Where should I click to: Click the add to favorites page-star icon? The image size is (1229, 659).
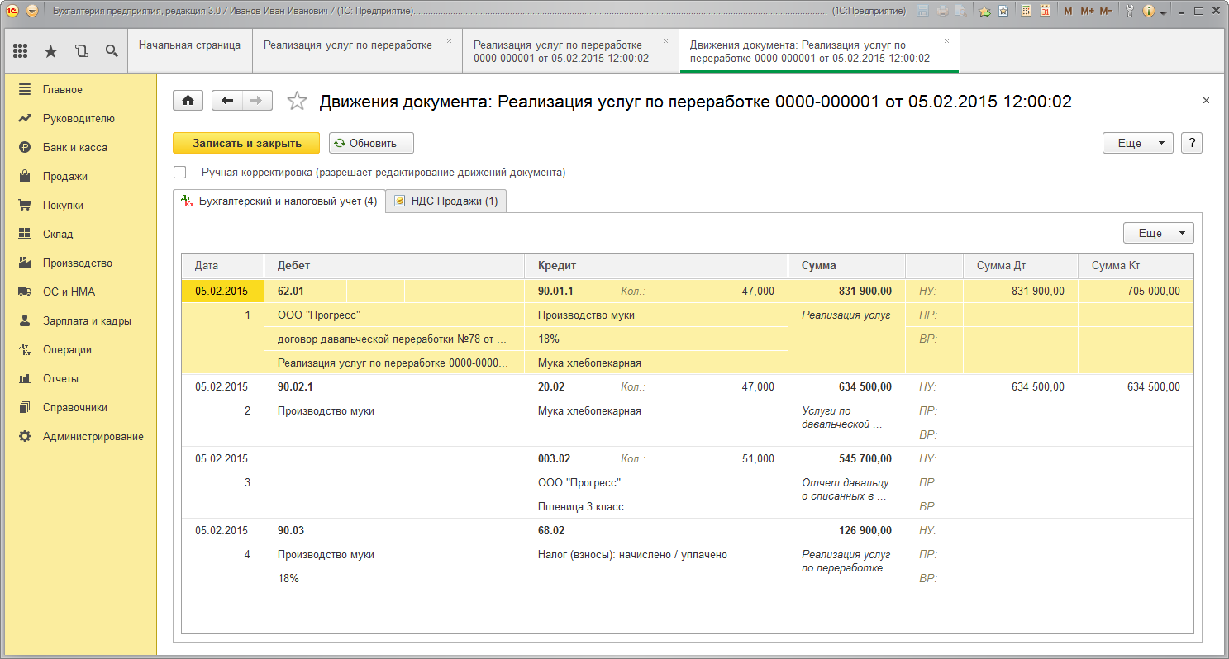(1003, 11)
